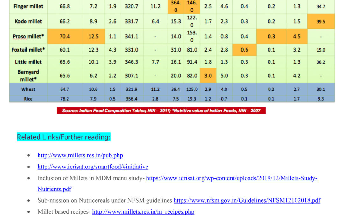
Task: Open the millet recipes m_recipes.php link
Action: click(x=143, y=211)
